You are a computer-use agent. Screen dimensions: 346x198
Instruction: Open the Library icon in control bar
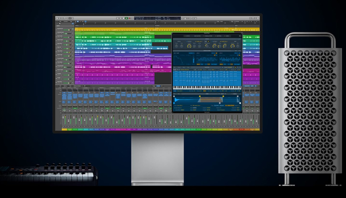(x=57, y=18)
